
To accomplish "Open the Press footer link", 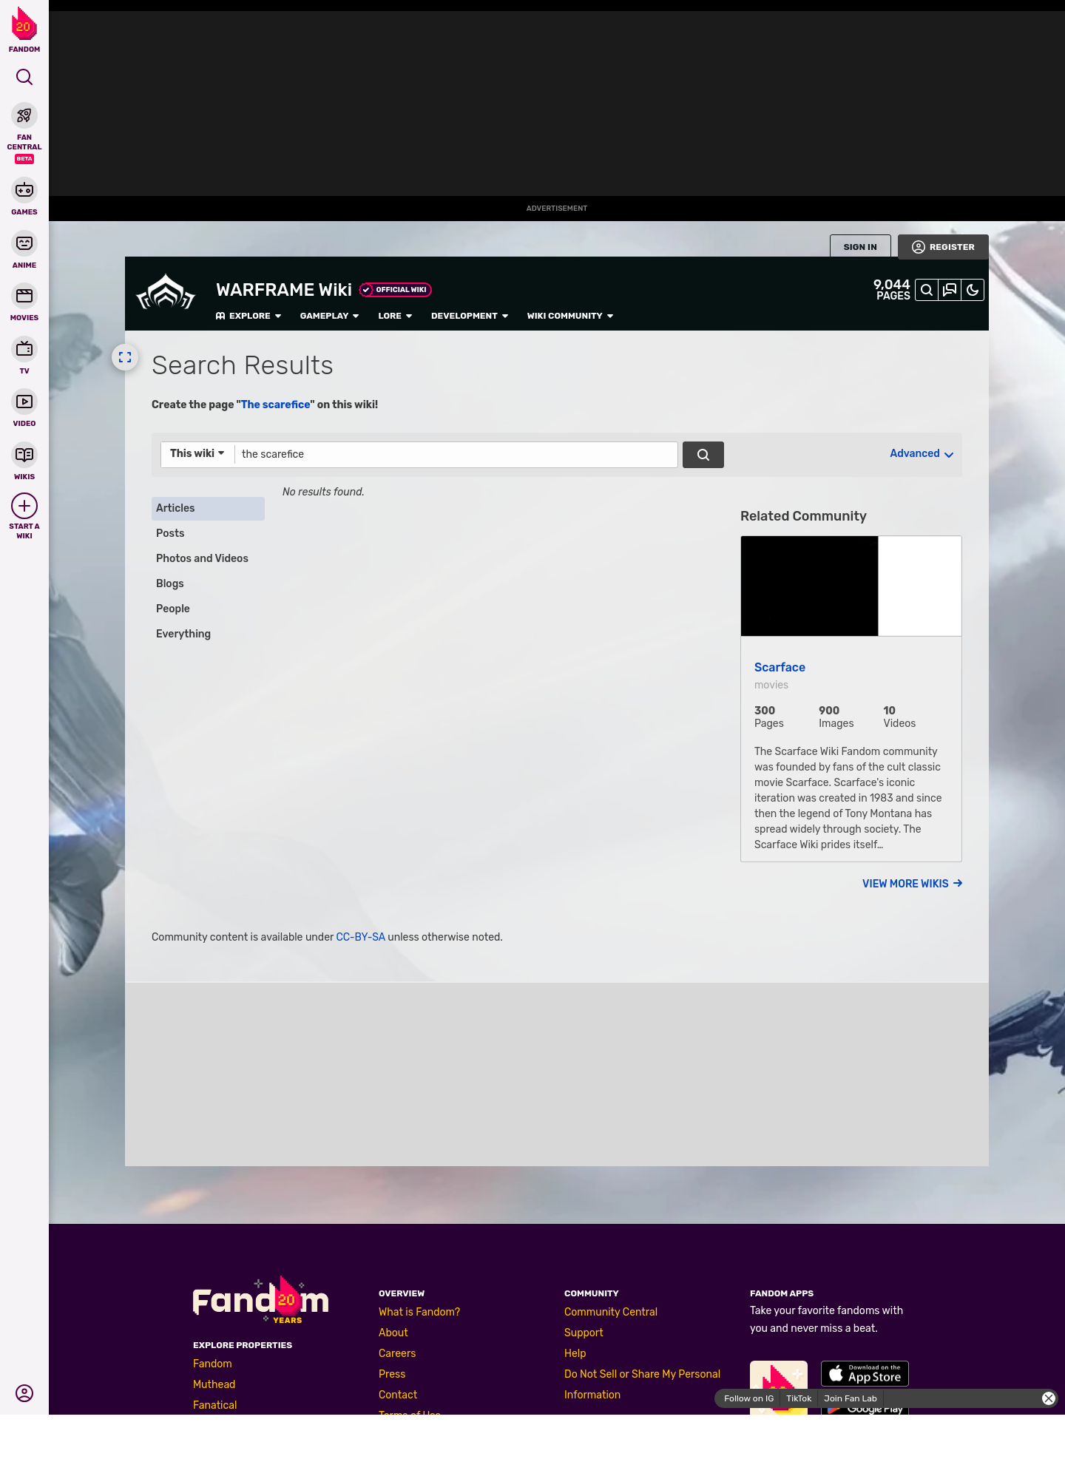I will (x=392, y=1374).
